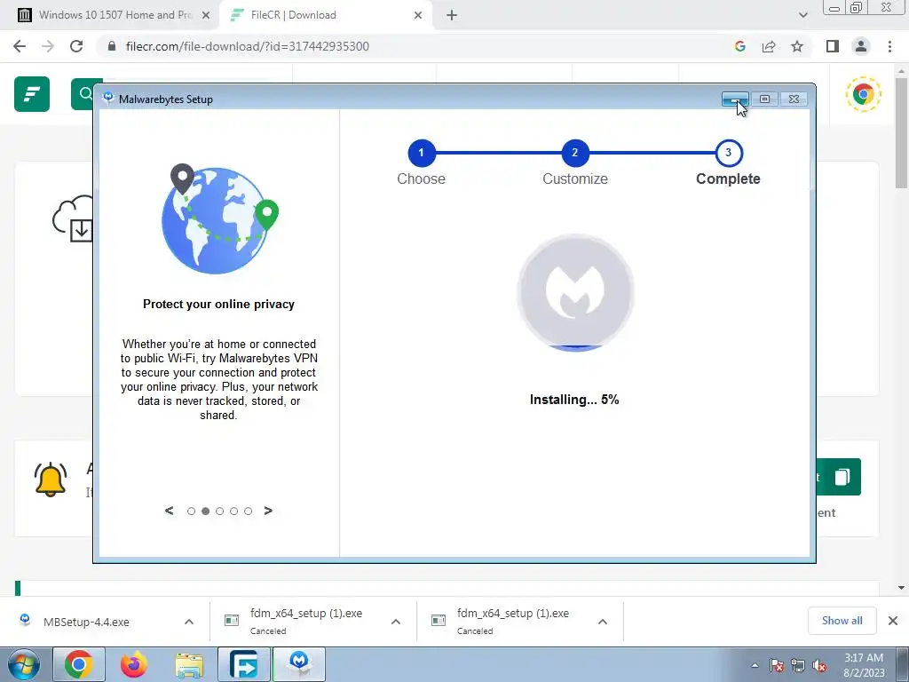Select first carousel dot
909x682 pixels.
[x=192, y=511]
